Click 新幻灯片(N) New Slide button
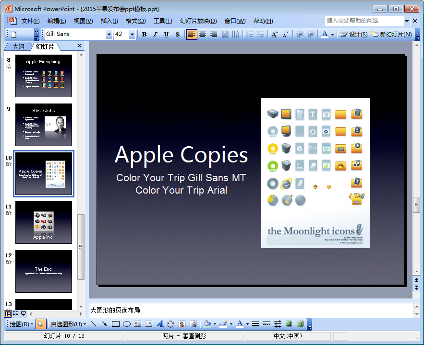The image size is (424, 345). 391,34
